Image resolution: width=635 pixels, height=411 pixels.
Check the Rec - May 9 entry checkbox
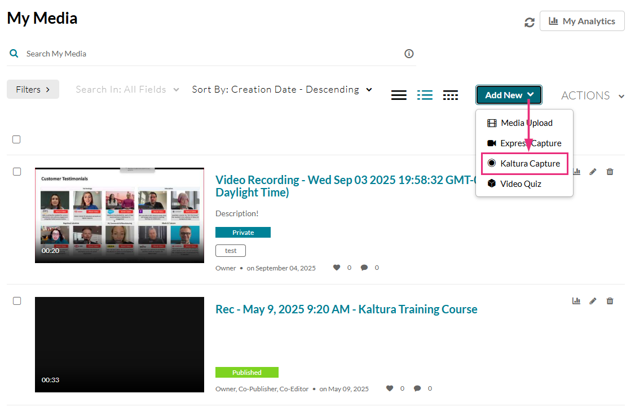click(x=17, y=301)
